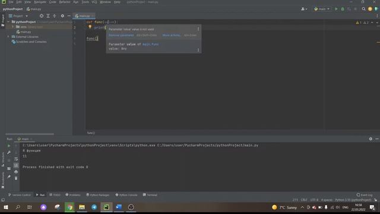Screen dimensions: 380x214
Task: Open Event Log from status bar
Action: pyautogui.click(x=365, y=195)
